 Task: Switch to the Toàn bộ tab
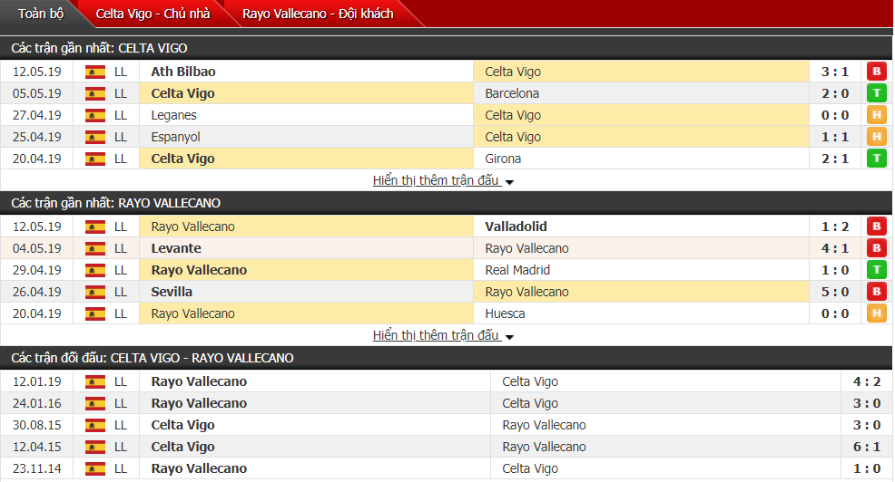[41, 14]
